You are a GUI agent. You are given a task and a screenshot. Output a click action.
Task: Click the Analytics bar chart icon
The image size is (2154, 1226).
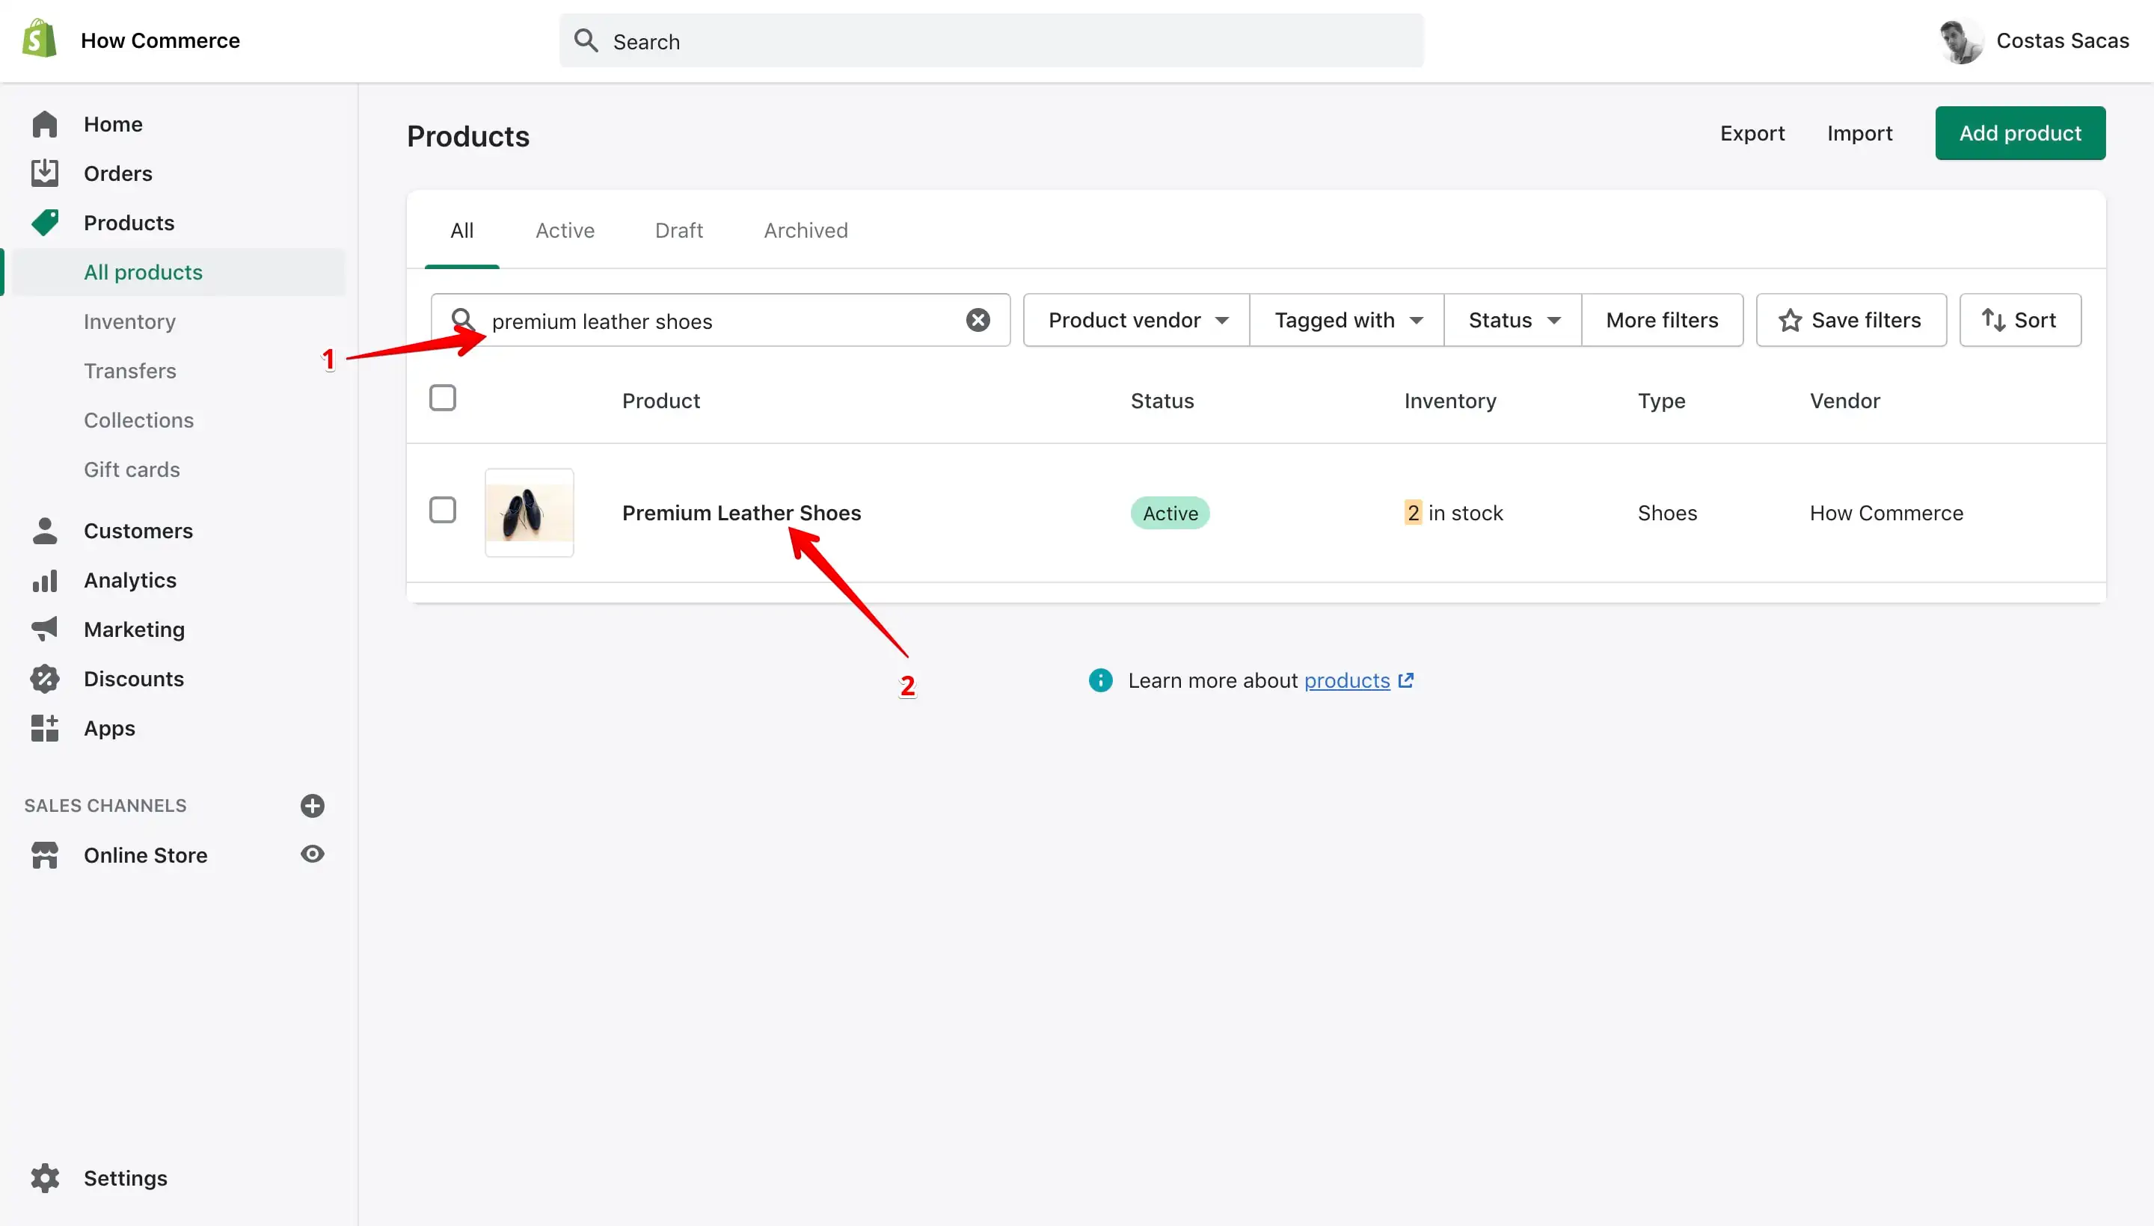coord(45,580)
